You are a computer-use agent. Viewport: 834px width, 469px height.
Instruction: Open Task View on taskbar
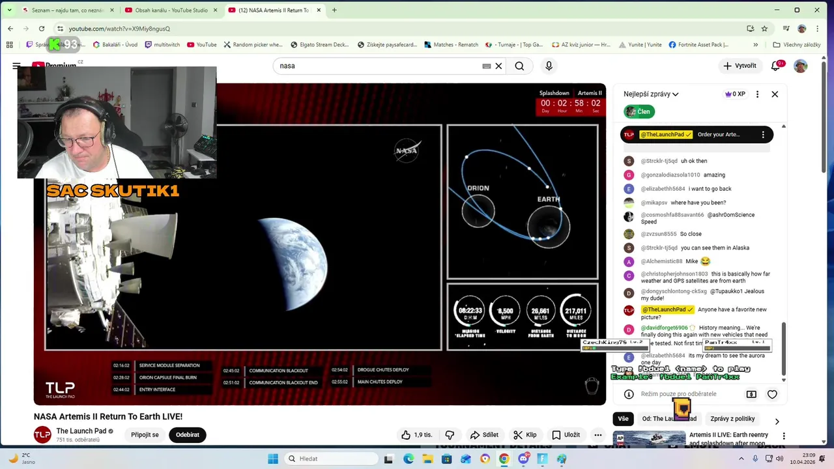click(x=388, y=459)
